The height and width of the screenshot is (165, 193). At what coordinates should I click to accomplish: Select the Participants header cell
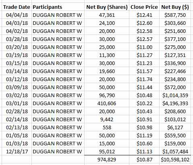click(58, 7)
